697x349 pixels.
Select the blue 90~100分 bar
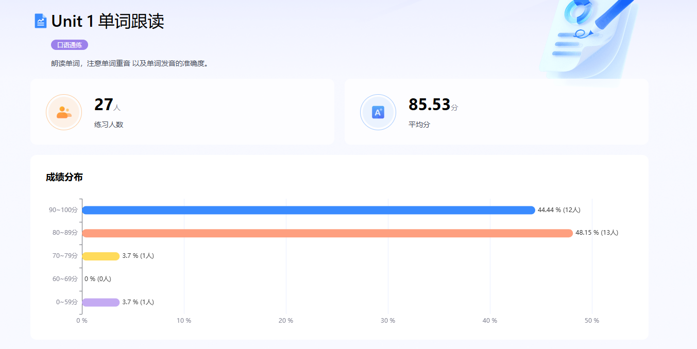click(308, 210)
